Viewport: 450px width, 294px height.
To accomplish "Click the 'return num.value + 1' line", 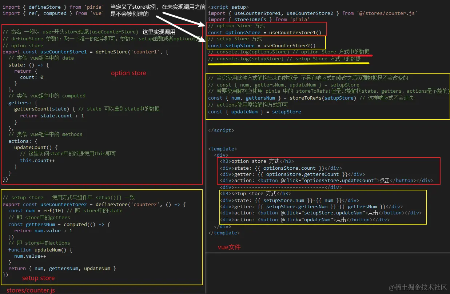I will pos(43,231).
